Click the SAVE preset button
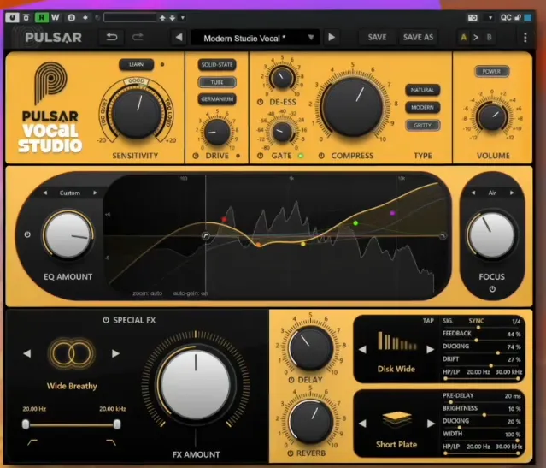The image size is (546, 468). click(377, 38)
